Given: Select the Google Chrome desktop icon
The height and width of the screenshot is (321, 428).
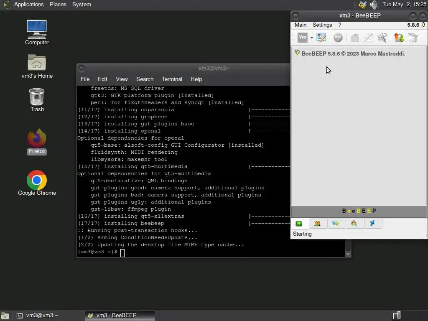Looking at the screenshot, I should click(37, 183).
